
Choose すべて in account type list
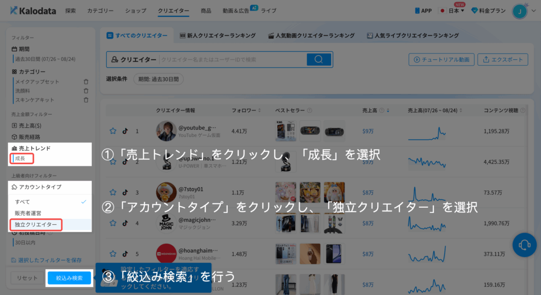click(x=50, y=202)
